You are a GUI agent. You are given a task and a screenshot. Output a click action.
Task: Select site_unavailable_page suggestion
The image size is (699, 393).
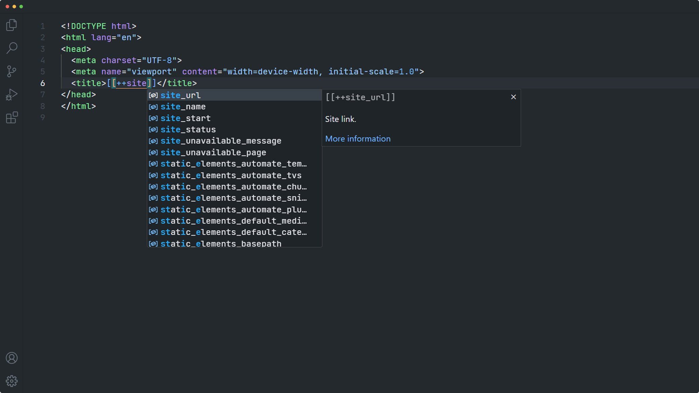click(x=213, y=152)
